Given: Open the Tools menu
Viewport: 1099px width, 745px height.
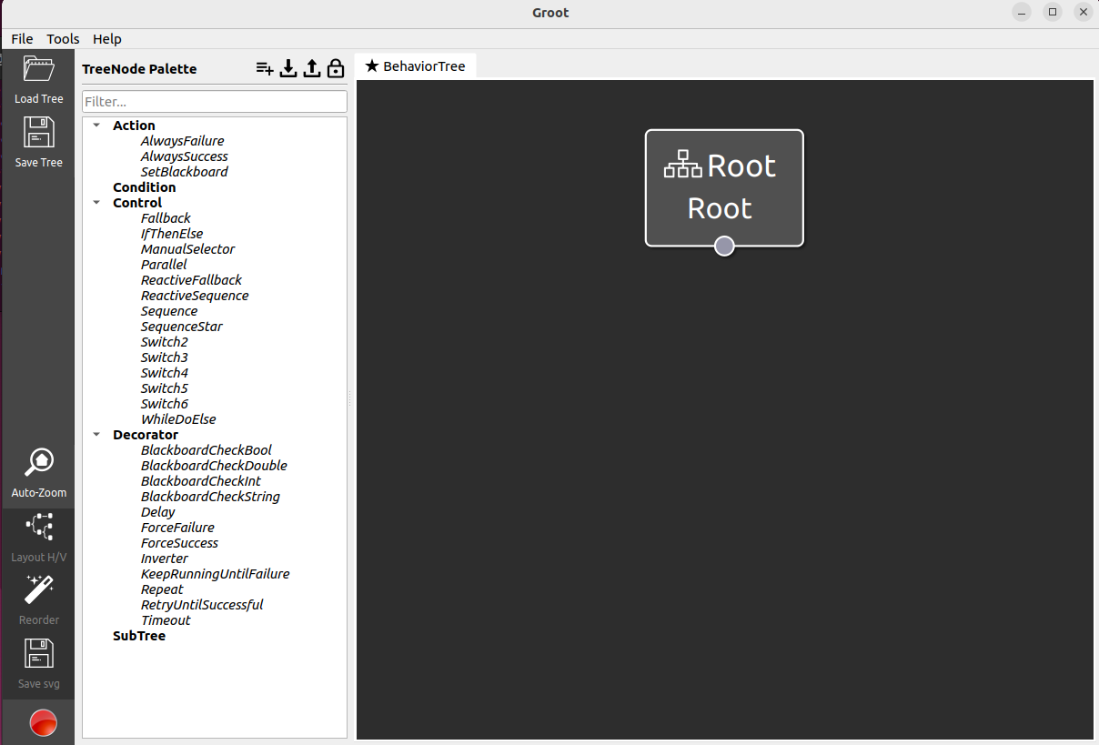Looking at the screenshot, I should click(63, 39).
